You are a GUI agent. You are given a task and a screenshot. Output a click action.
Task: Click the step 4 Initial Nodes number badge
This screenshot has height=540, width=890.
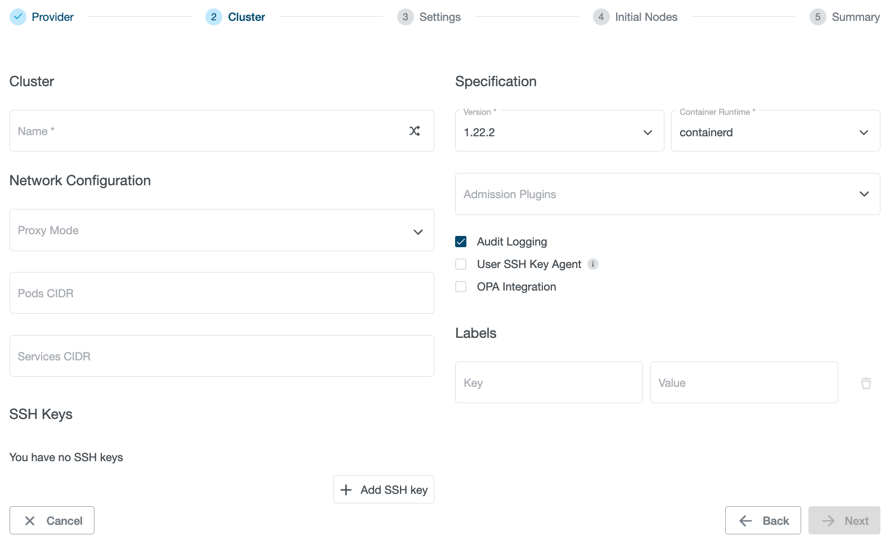601,17
